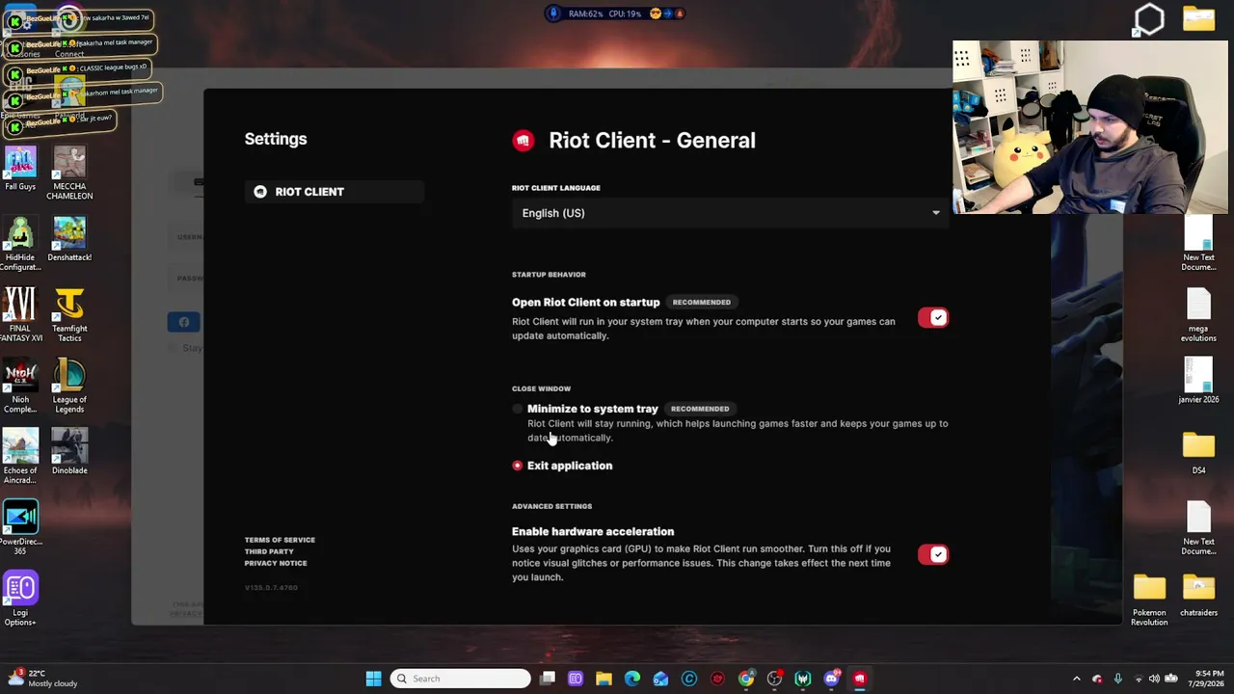Screen dimensions: 1234x694
Task: Click the taskbar Search box
Action: [460, 679]
